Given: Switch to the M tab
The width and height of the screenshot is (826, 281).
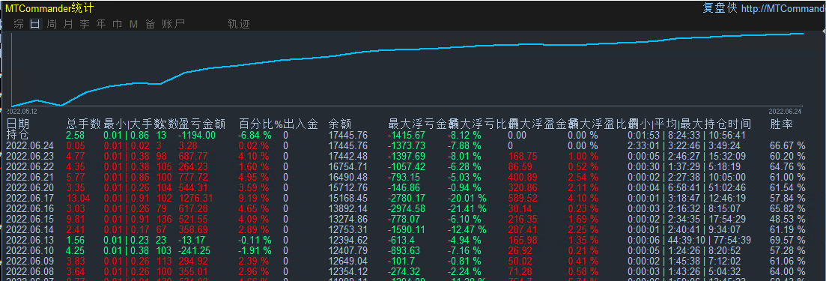Looking at the screenshot, I should click(x=133, y=24).
